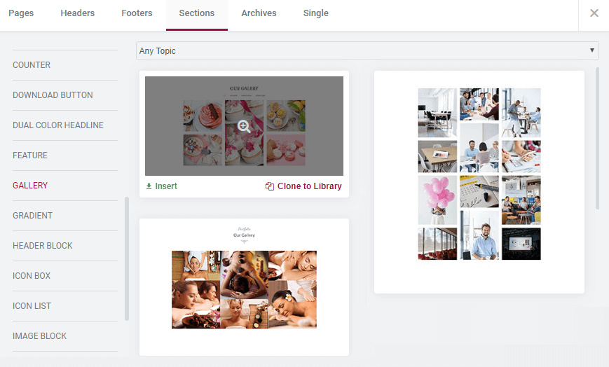
Task: Select the Feature category
Action: [30, 155]
